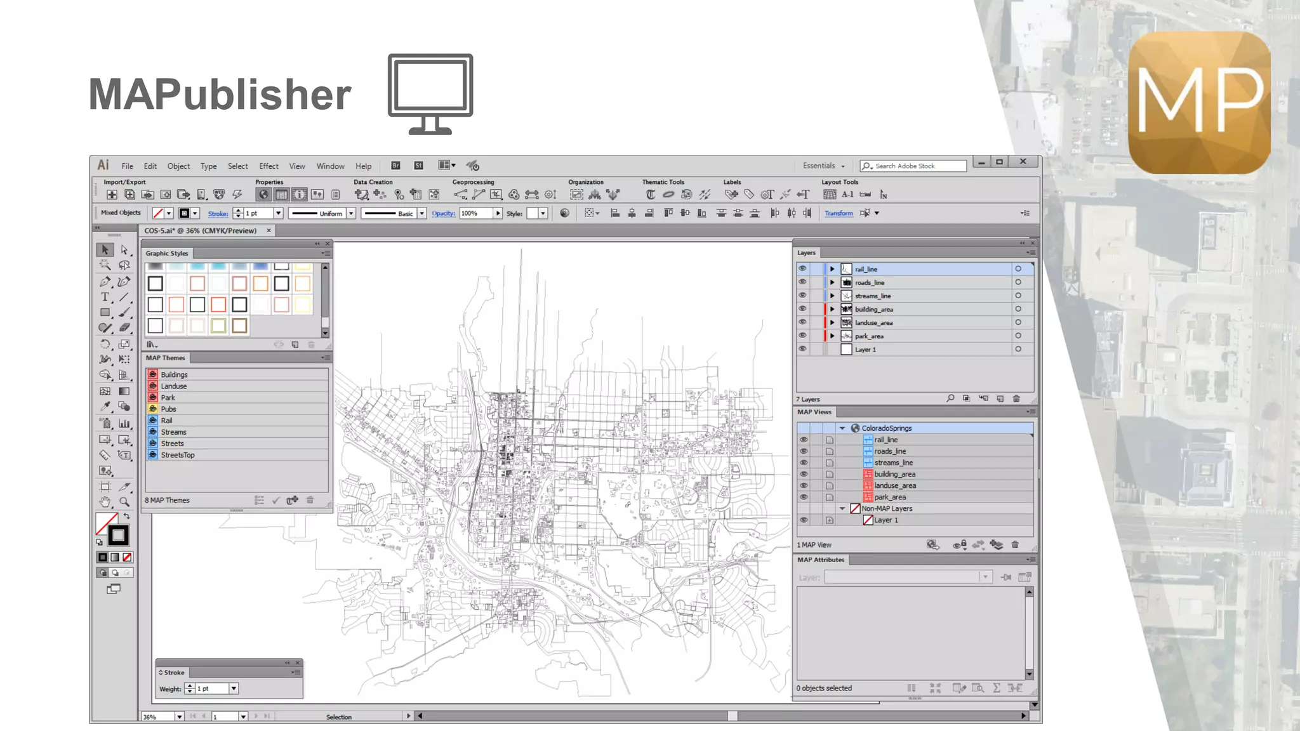The width and height of the screenshot is (1300, 731).
Task: Hide Layer 1 in Layers panel
Action: [802, 348]
